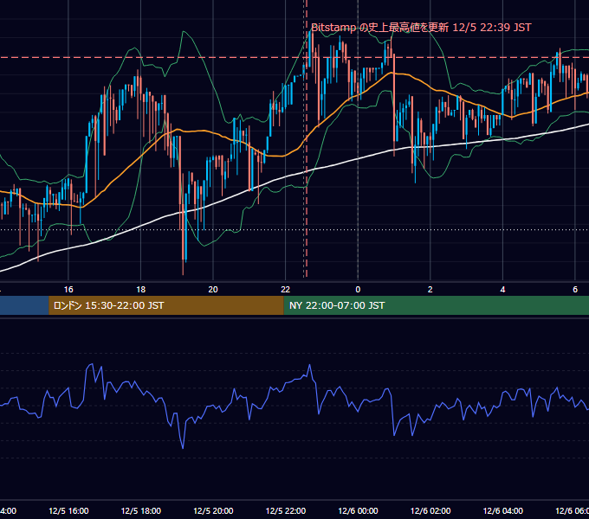Click the hour label 18 on upper axis

[x=141, y=290]
